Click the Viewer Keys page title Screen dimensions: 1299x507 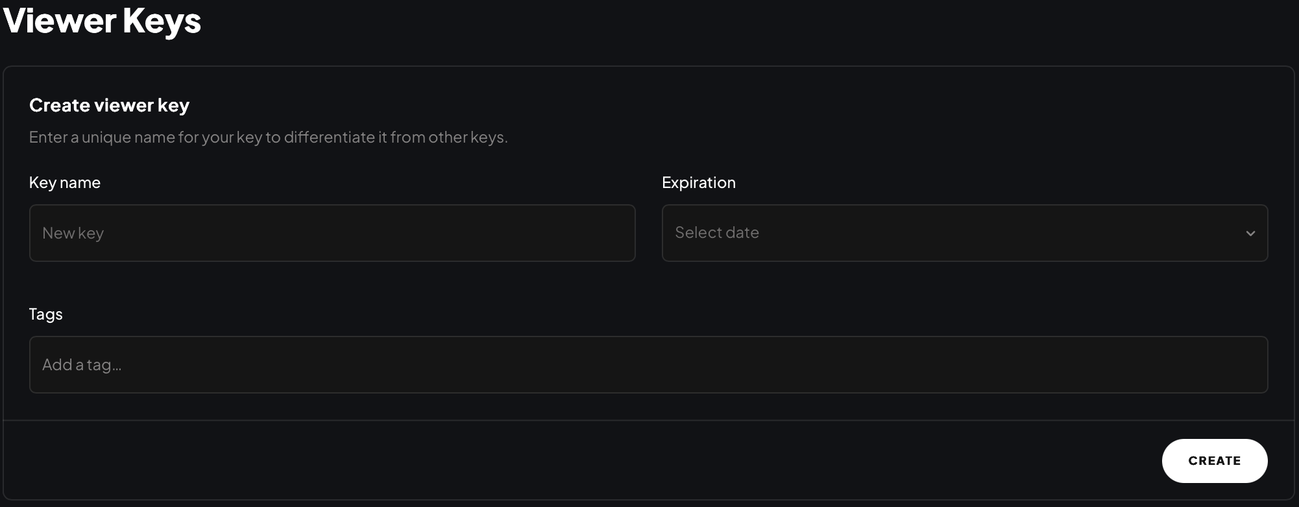pos(101,21)
